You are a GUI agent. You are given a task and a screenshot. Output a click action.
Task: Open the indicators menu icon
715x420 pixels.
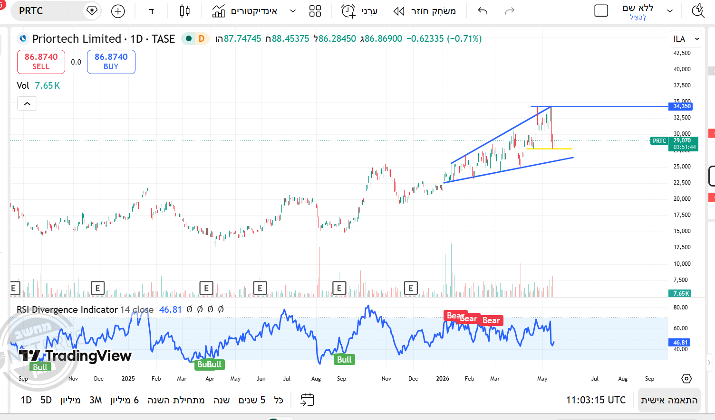click(x=219, y=11)
